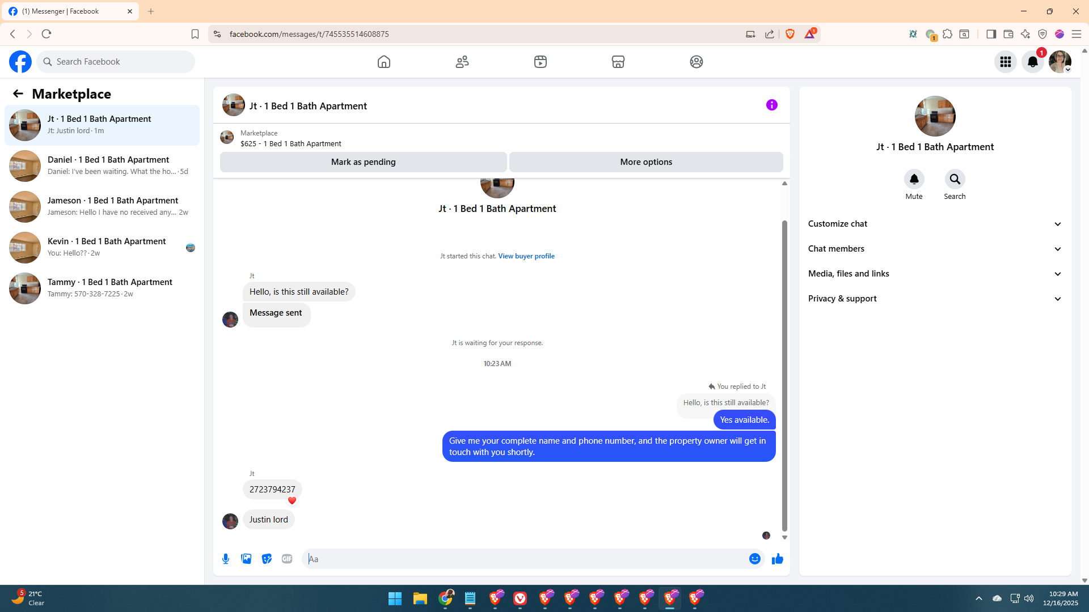
Task: Reload the page
Action: pos(47,34)
